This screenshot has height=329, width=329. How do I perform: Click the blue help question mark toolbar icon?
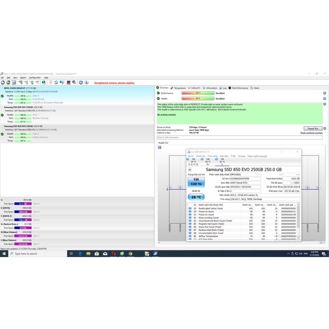tap(81, 83)
